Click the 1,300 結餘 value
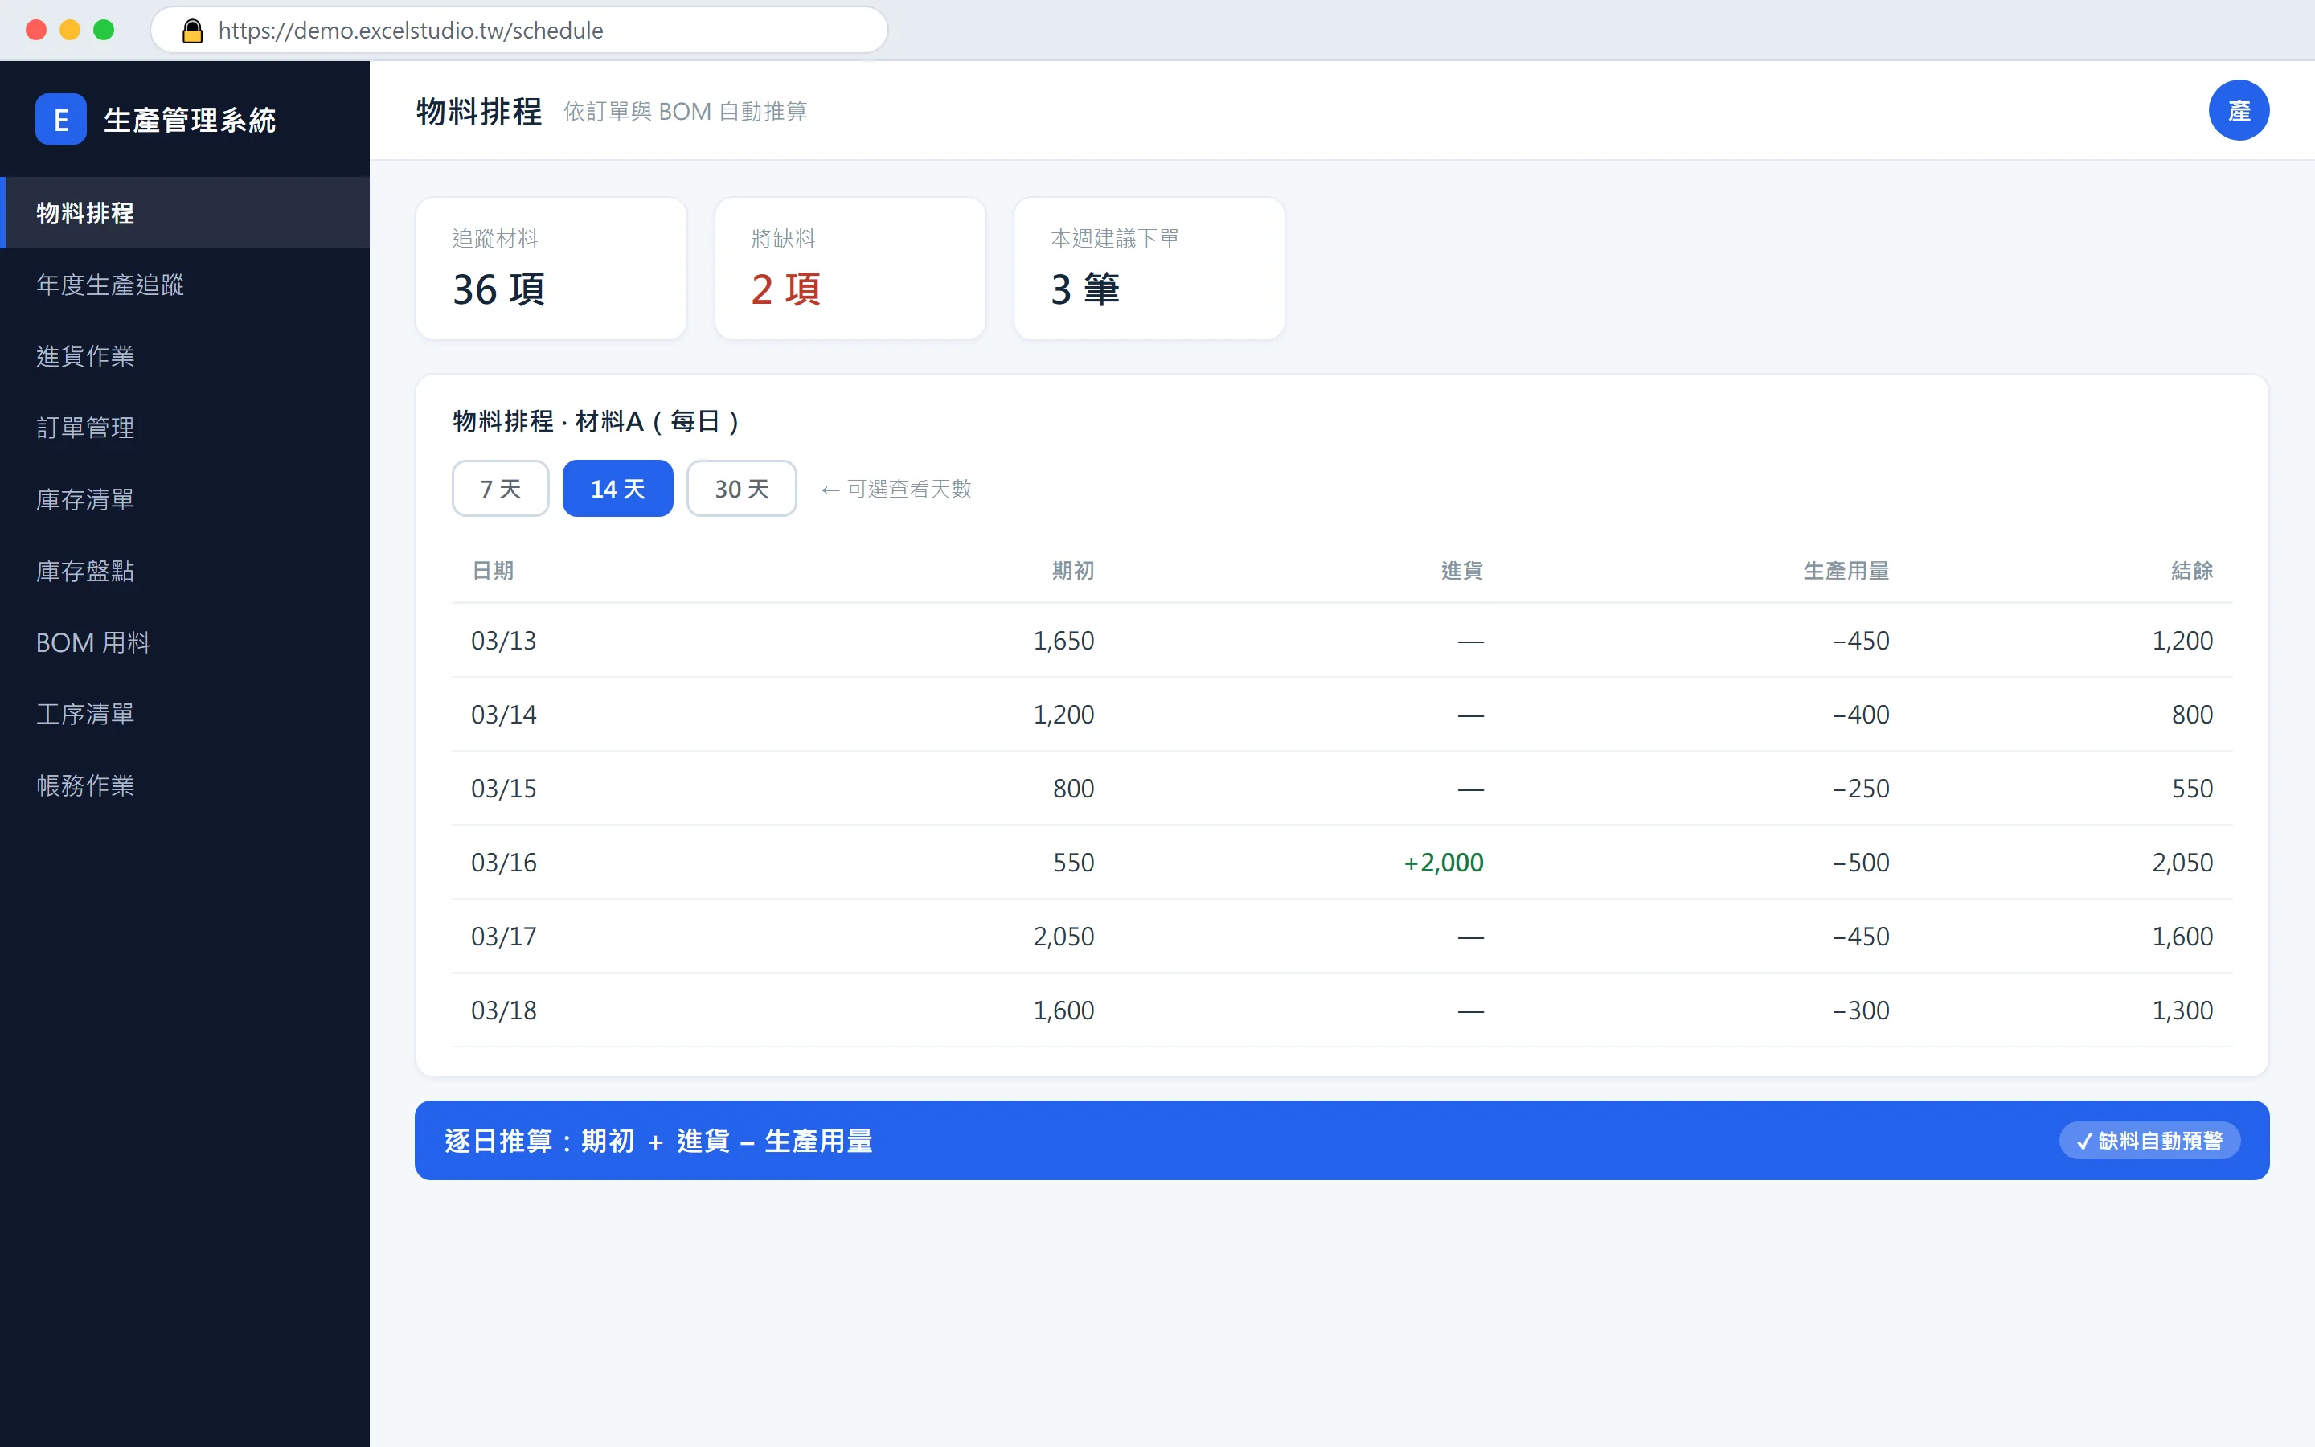 pos(2182,1010)
